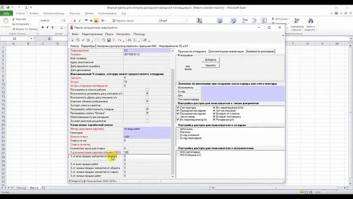Open the Excel font name dropdown
Screen dimensions: 353x199
[60, 20]
